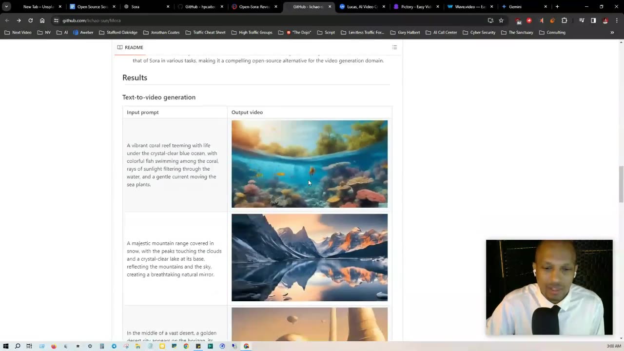
Task: Click the 3:00 AM taskbar clock
Action: point(614,346)
